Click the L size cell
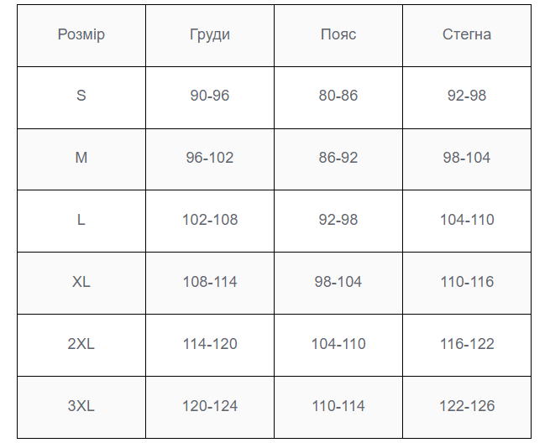 (x=81, y=221)
